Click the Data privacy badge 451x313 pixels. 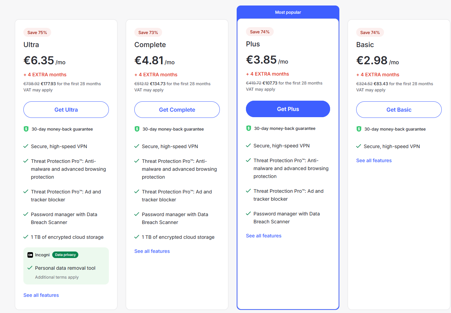point(65,255)
